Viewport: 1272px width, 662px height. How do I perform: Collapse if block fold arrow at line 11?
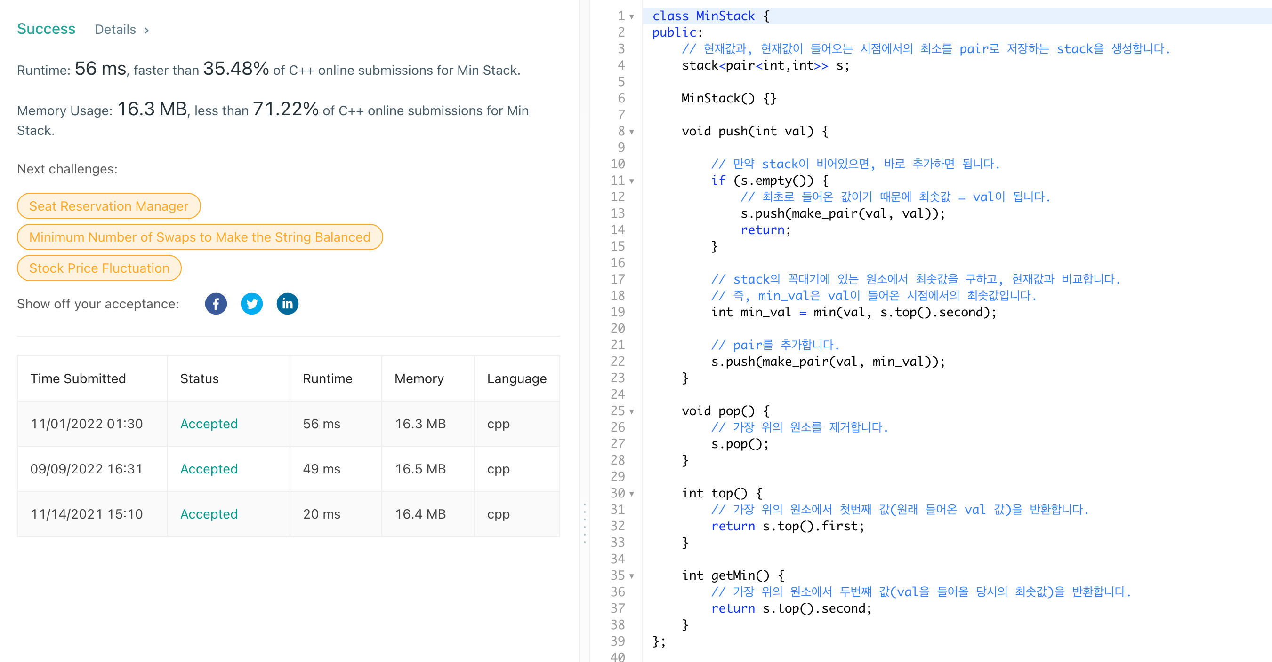(x=632, y=181)
